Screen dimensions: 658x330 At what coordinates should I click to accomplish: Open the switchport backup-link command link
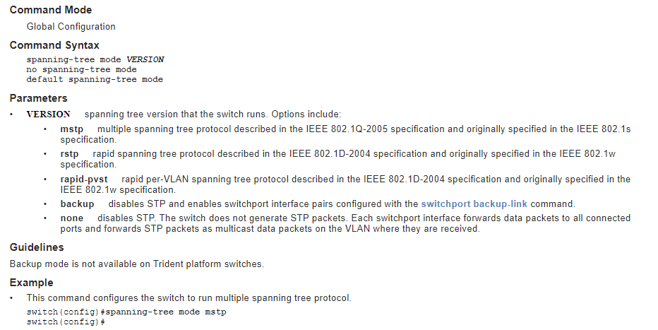pyautogui.click(x=474, y=204)
